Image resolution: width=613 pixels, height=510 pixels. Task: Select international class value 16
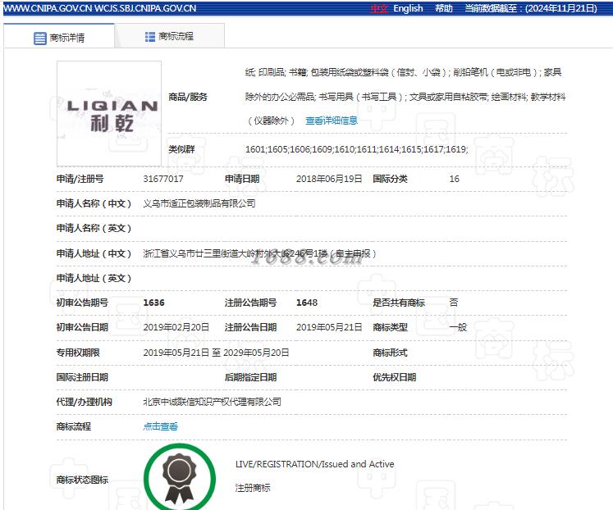tap(455, 179)
